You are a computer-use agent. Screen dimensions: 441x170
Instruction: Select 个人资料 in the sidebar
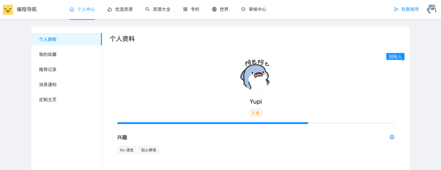(67, 39)
